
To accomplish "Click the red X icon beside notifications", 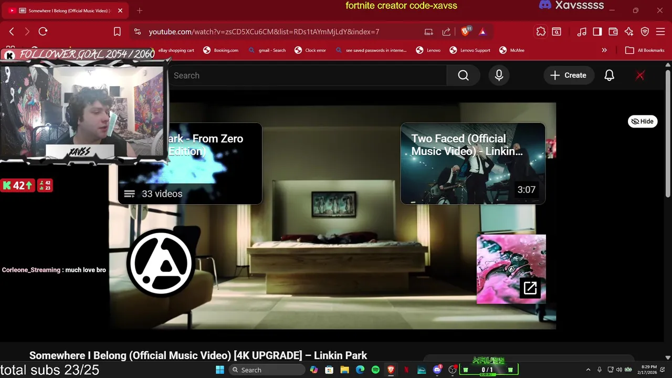I will point(640,76).
